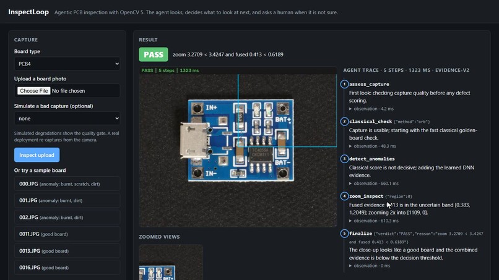499x280 pixels.
Task: Click step 5 circle icon for finalize
Action: coord(344,233)
